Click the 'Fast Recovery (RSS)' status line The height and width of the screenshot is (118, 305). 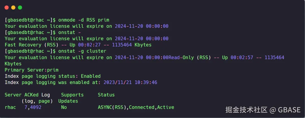point(32,45)
